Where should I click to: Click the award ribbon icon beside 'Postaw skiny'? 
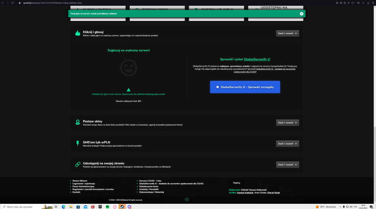(78, 122)
